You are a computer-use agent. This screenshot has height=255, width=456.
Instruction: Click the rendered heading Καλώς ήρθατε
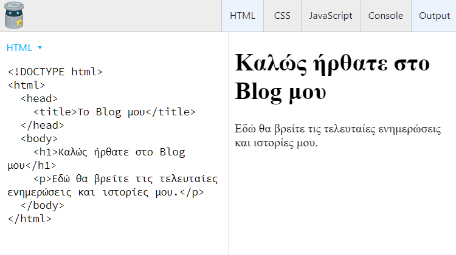pyautogui.click(x=332, y=77)
